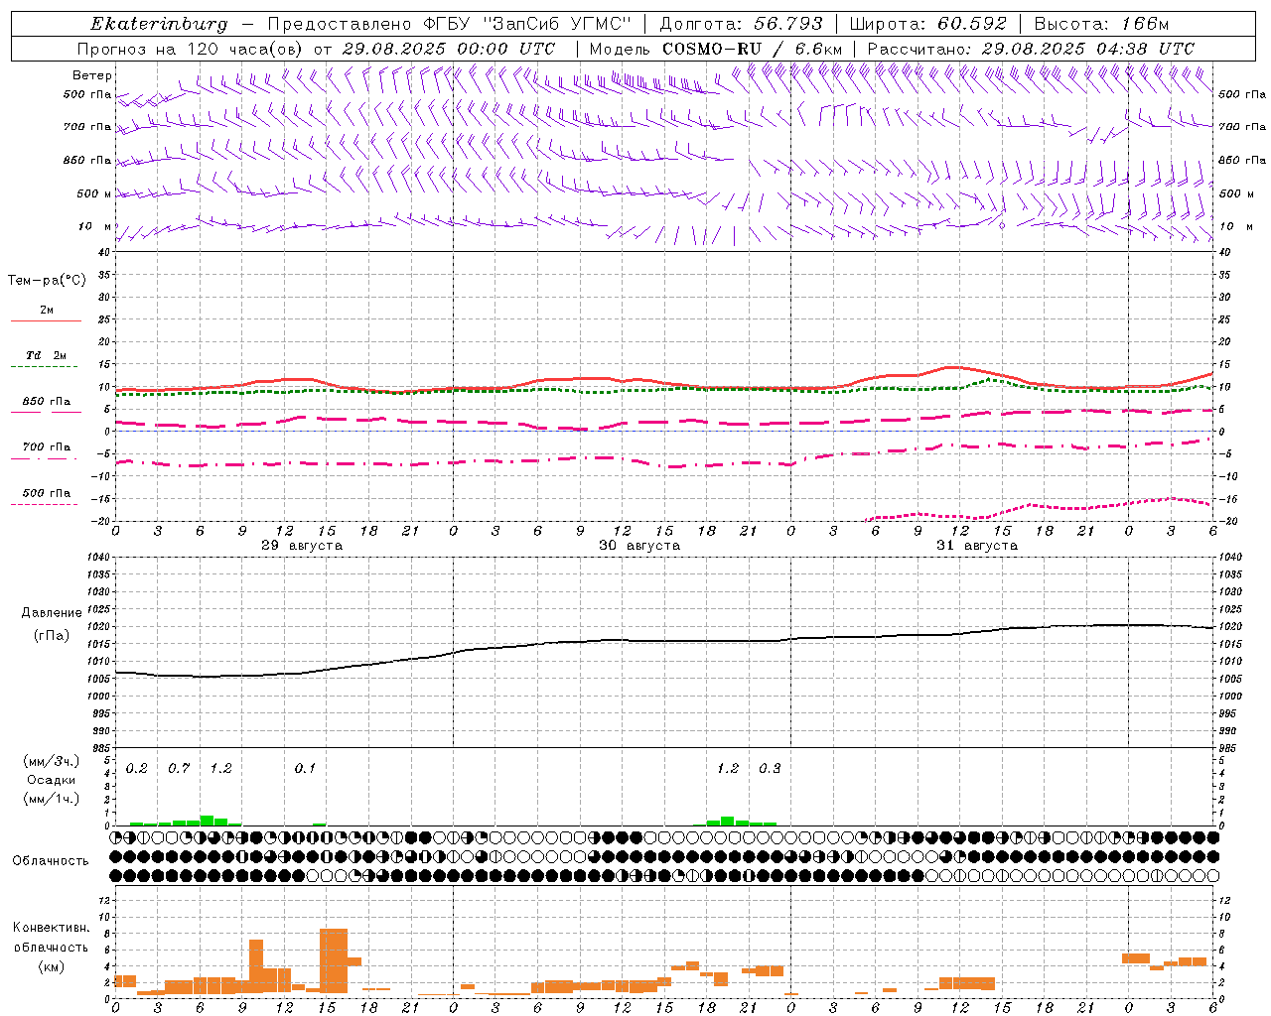Click the '0.1' precipitation amount
Screen dimensions: 1271x1016
[x=305, y=768]
